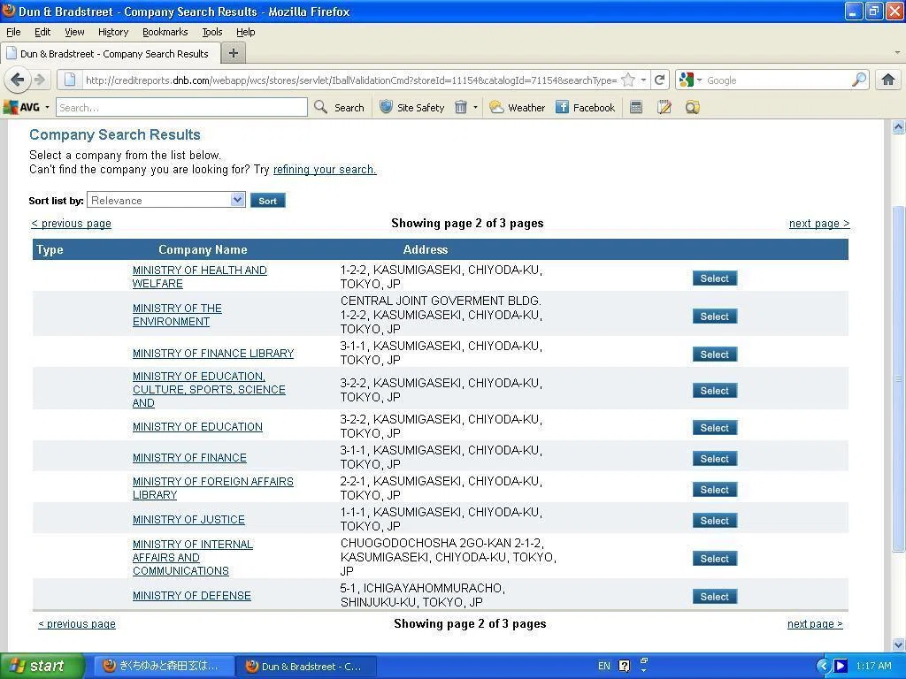Switch to the Japanese-titled Firefox taskbar window
906x679 pixels.
click(163, 666)
